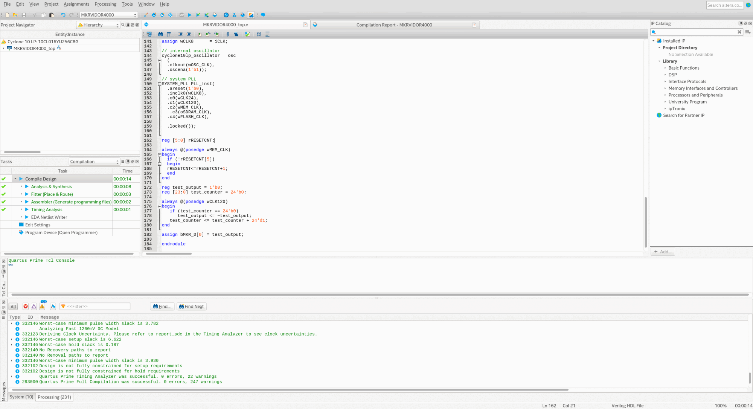Image resolution: width=753 pixels, height=409 pixels.
Task: Open the Processing menu
Action: [105, 4]
